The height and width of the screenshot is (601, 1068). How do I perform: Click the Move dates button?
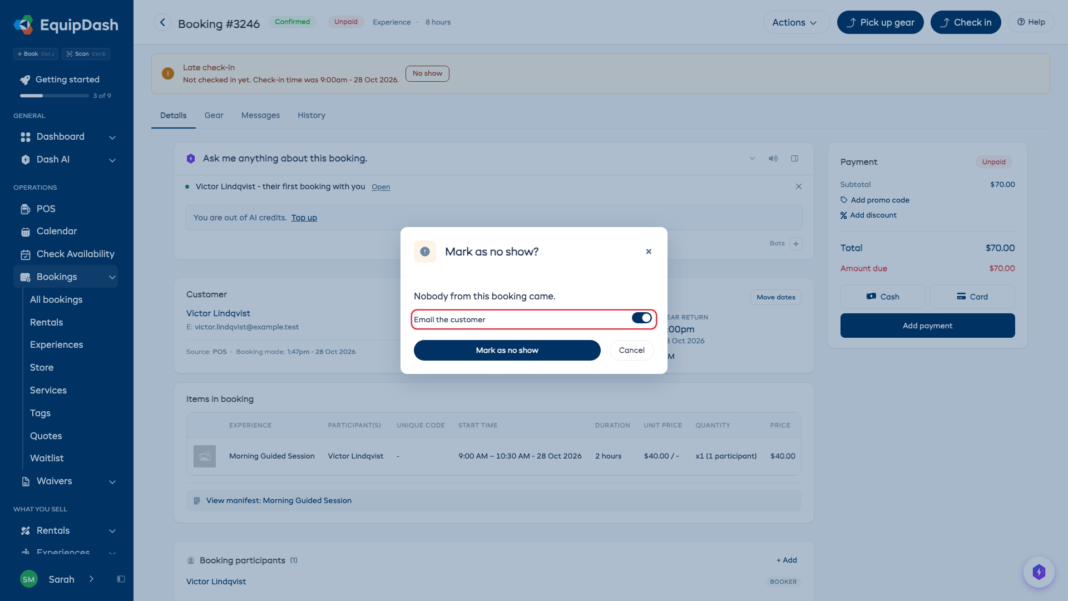[775, 297]
